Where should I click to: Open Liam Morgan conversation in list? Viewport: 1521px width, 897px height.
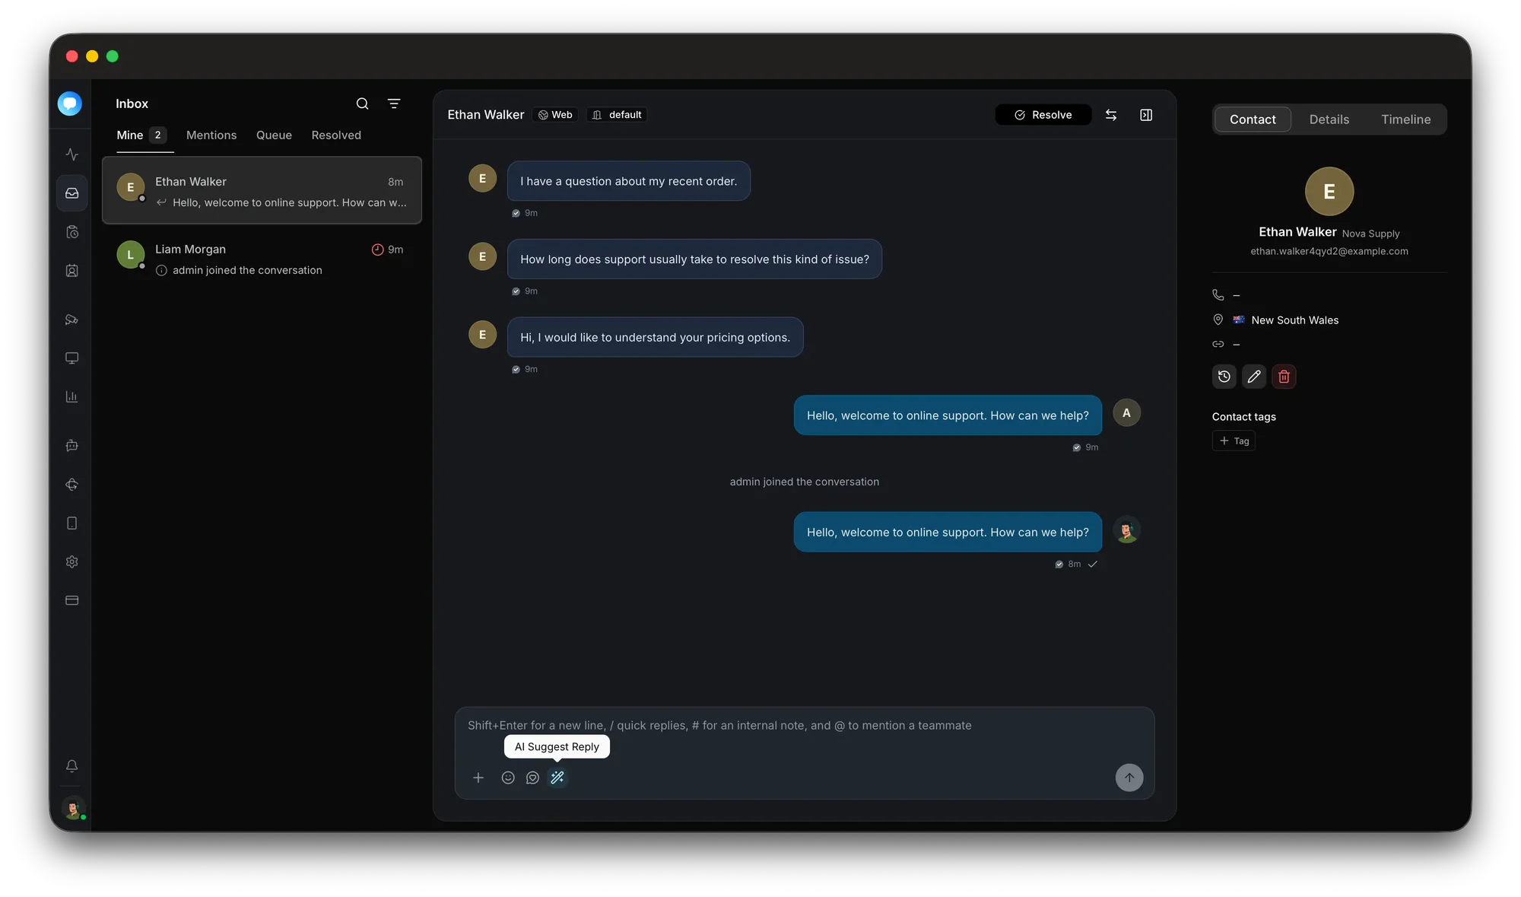[x=262, y=258]
